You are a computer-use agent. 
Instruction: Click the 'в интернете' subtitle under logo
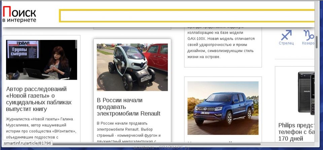[19, 21]
